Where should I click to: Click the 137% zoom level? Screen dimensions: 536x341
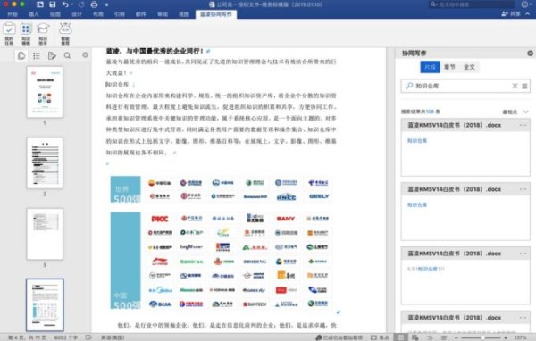[520, 337]
